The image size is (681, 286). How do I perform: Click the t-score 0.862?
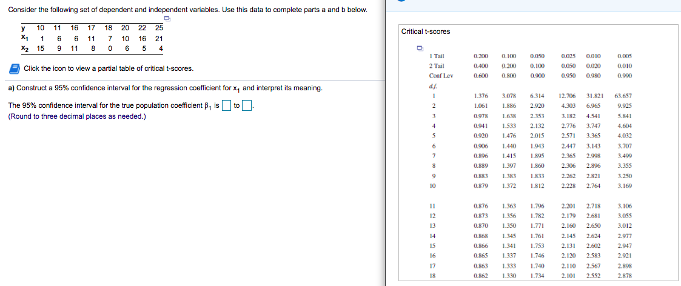pos(481,276)
